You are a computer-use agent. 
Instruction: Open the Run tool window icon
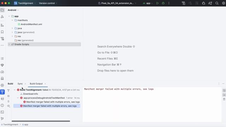pyautogui.click(x=2, y=85)
